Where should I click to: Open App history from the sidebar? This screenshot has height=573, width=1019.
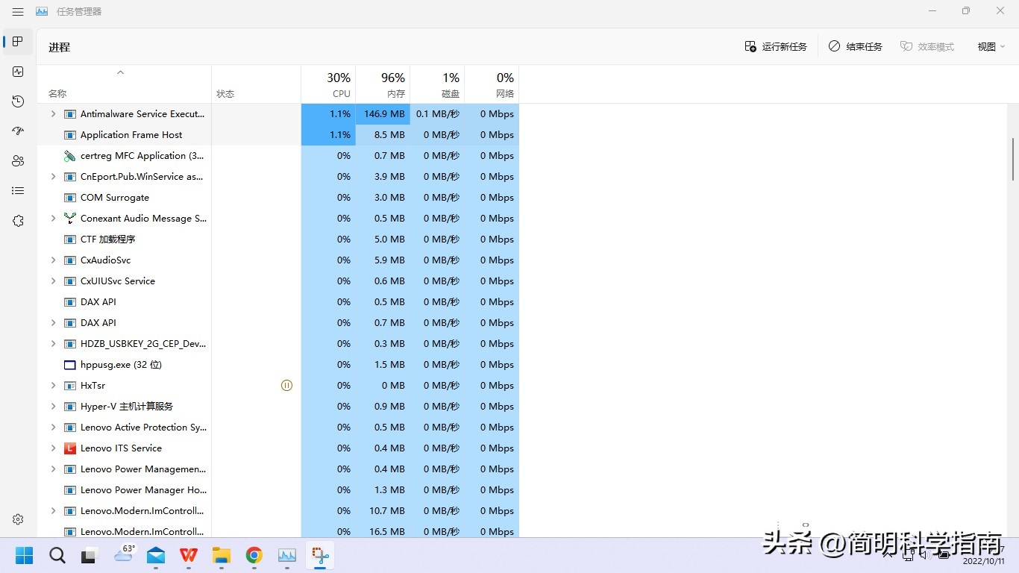(18, 101)
